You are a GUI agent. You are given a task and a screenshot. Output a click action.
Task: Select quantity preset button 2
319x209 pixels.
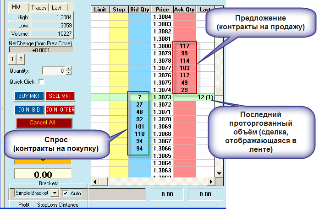click(21, 59)
